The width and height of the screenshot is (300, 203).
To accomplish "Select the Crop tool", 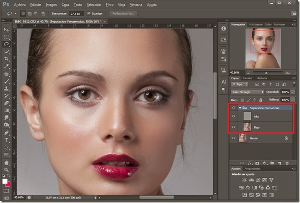I will [6, 58].
